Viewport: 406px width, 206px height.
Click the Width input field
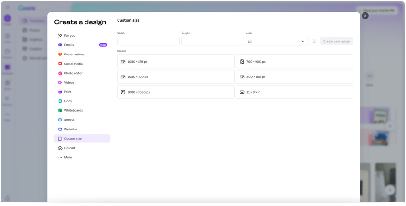tap(148, 41)
